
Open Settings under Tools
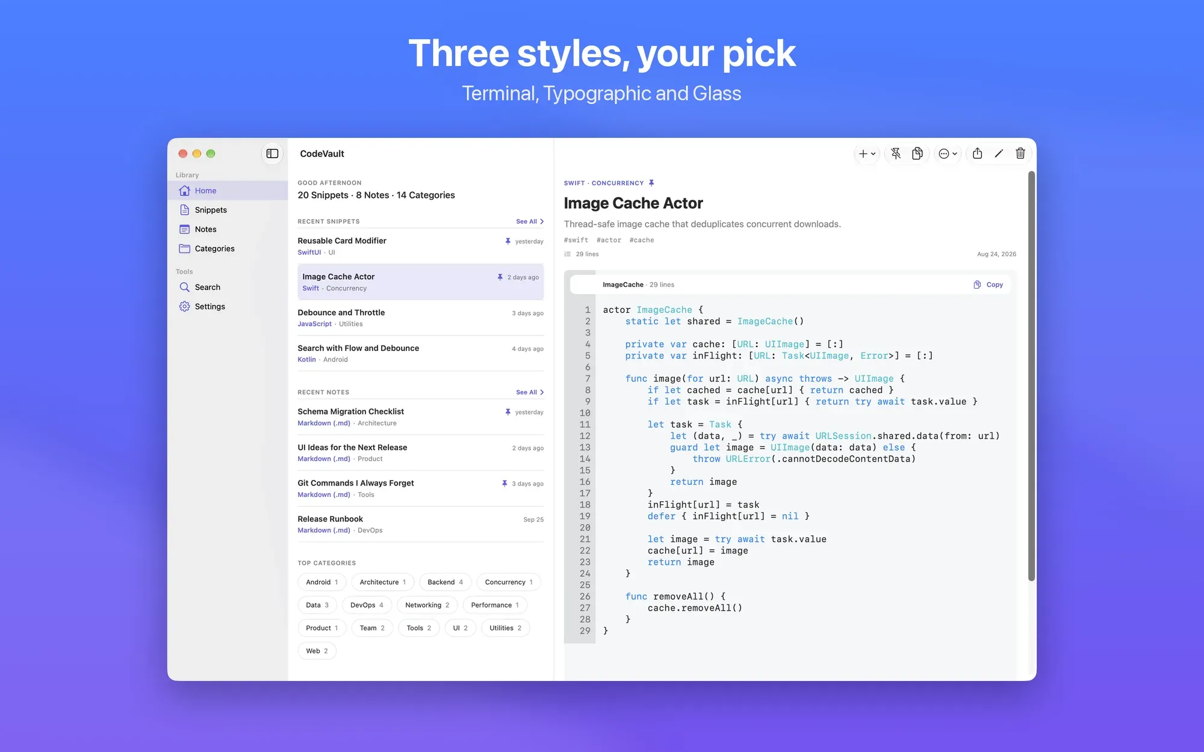tap(228, 306)
